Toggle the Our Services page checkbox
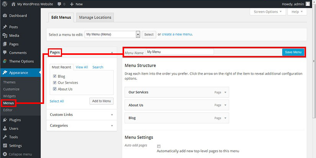Viewport: 316px width, 158px height. tap(55, 82)
